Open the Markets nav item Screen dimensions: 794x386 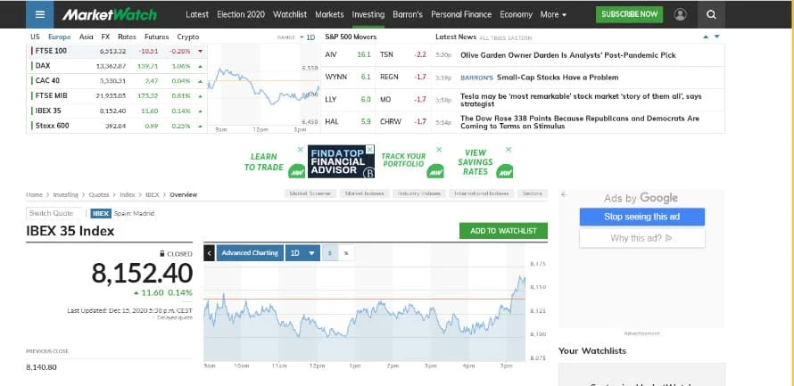point(329,14)
